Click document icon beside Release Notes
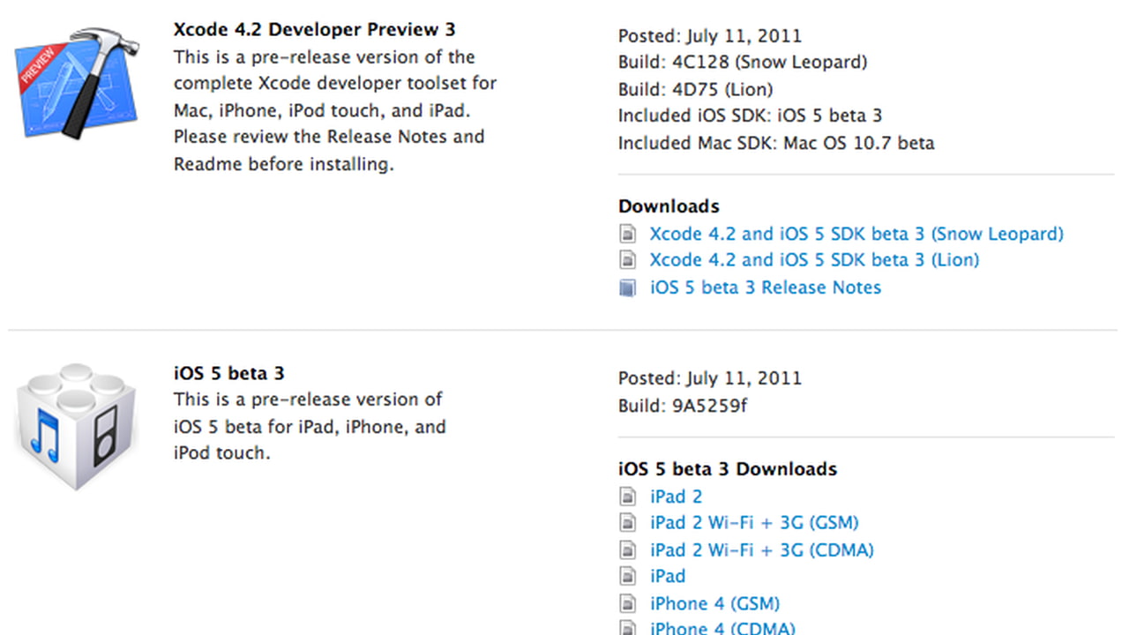The image size is (1129, 635). [x=627, y=288]
